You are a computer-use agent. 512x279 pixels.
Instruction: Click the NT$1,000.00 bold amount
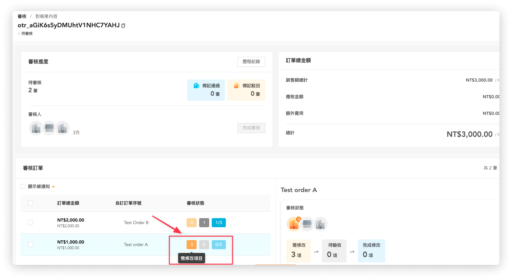click(x=71, y=242)
